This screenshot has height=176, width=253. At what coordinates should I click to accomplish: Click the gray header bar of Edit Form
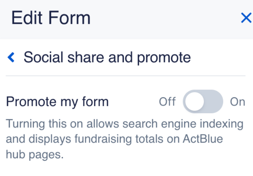point(149,19)
